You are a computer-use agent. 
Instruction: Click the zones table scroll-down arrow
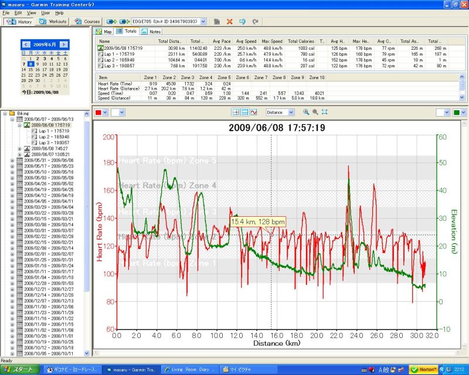click(461, 97)
